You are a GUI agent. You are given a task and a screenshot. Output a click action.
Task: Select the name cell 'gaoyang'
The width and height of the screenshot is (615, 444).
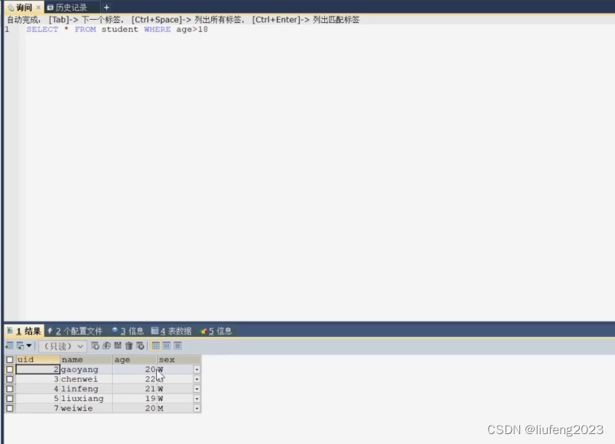pyautogui.click(x=86, y=369)
